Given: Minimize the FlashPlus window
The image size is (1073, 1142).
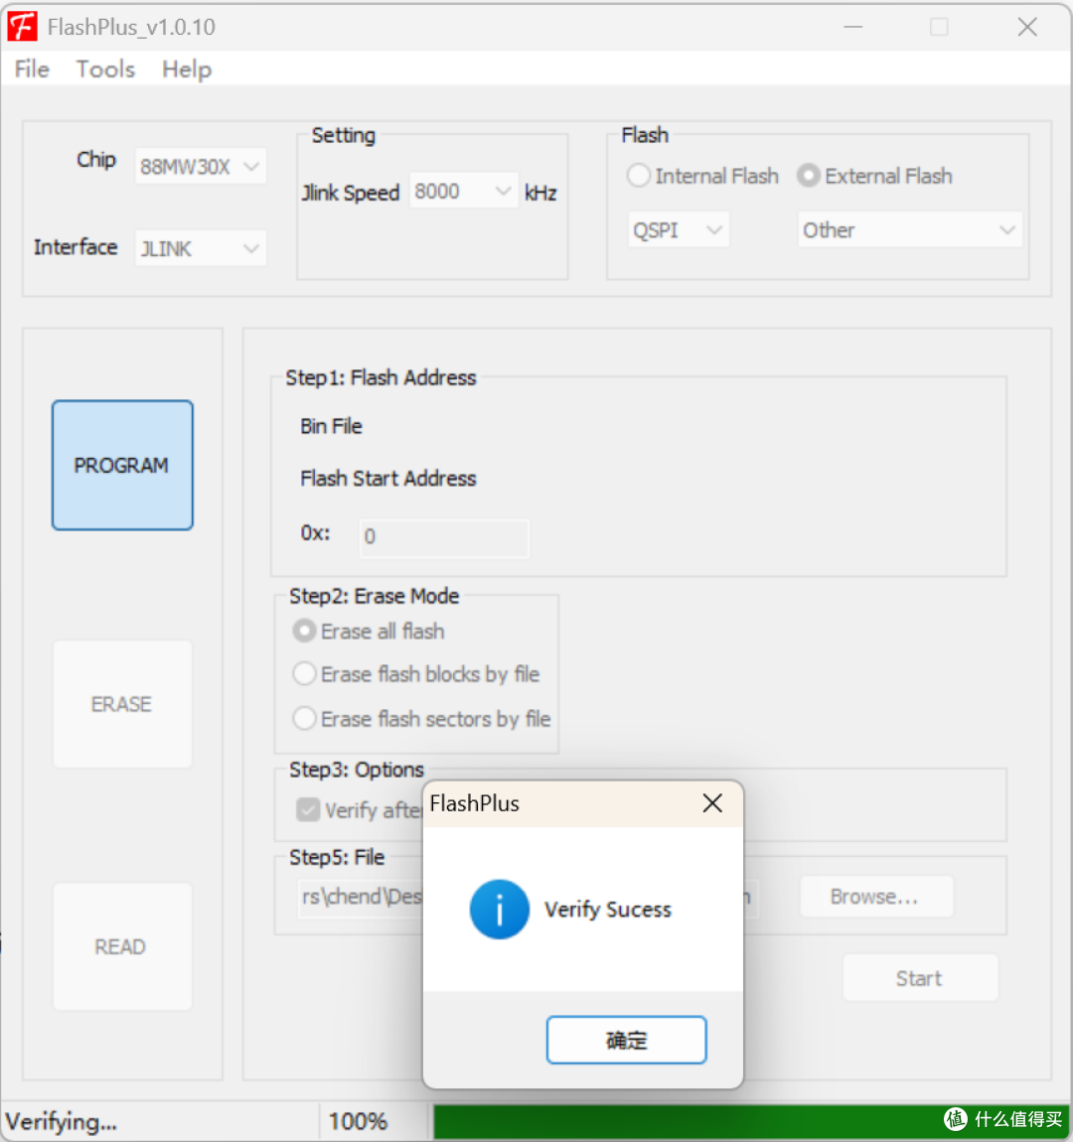Looking at the screenshot, I should [853, 27].
